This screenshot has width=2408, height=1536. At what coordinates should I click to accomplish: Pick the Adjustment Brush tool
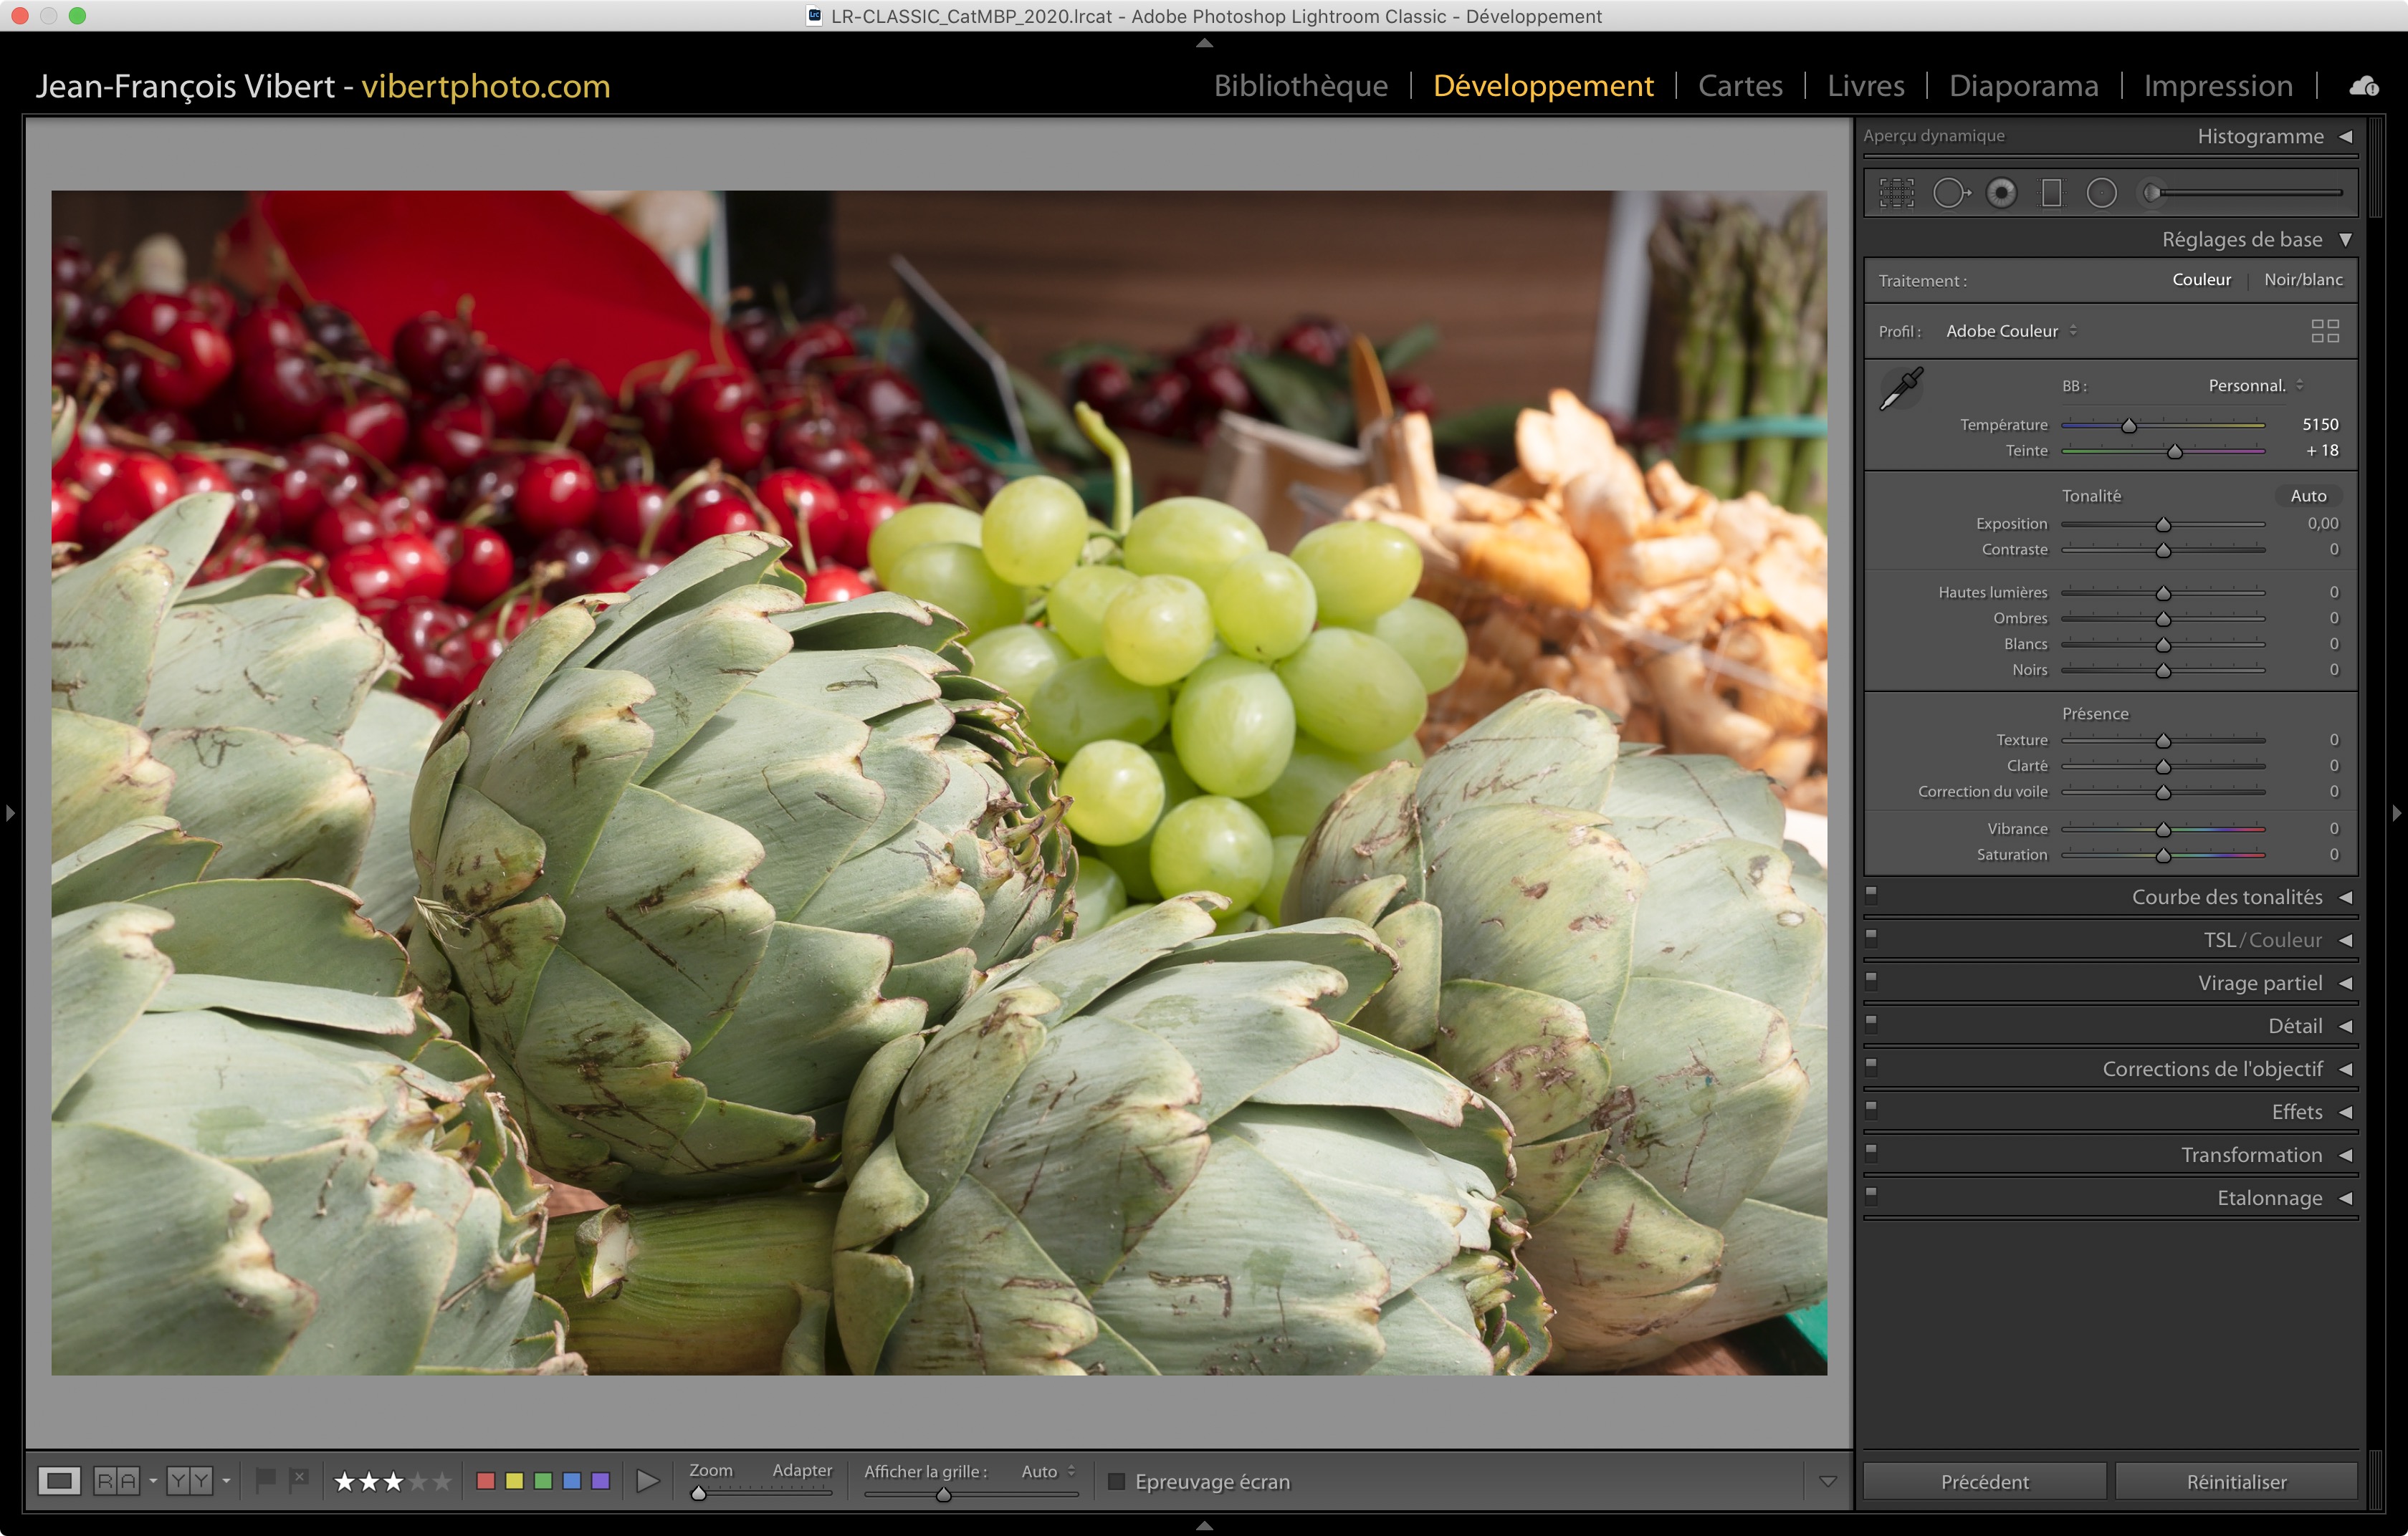pyautogui.click(x=2154, y=193)
